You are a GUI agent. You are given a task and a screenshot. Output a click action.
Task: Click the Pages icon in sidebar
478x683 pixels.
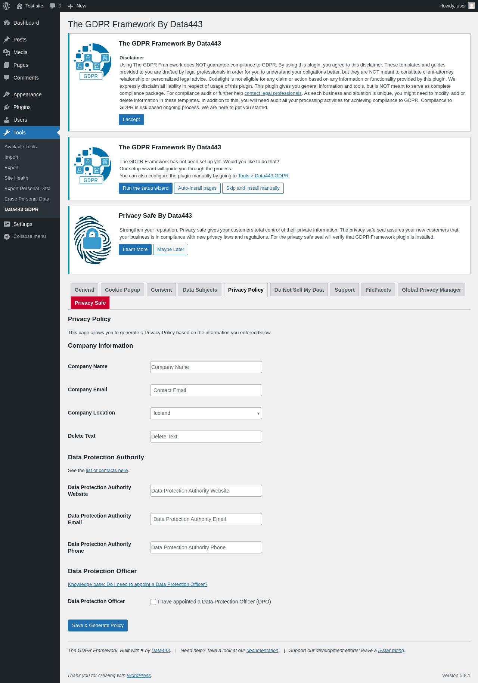7,65
